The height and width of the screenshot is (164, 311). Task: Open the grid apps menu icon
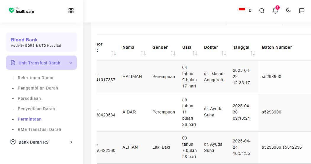(71, 11)
